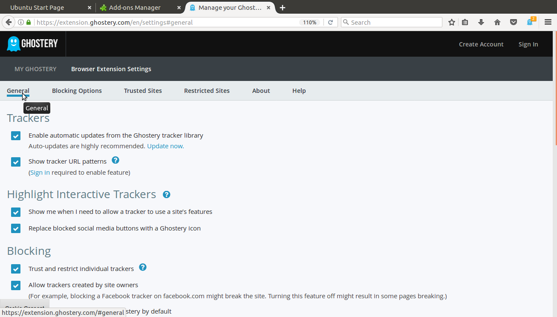This screenshot has height=317, width=557.
Task: Click the 110% zoom level indicator
Action: 310,22
